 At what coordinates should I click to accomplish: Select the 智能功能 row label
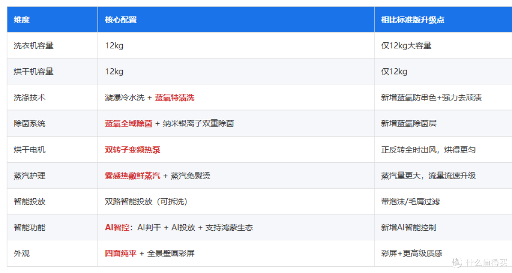(30, 227)
